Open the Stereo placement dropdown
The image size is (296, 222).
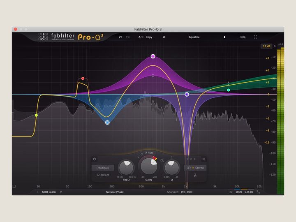pyautogui.click(x=195, y=168)
